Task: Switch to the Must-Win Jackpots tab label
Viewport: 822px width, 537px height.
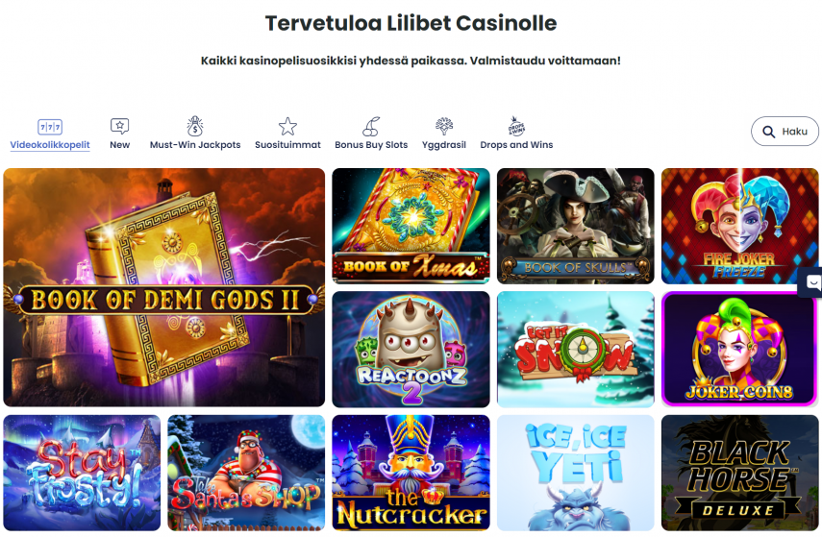Action: 195,145
